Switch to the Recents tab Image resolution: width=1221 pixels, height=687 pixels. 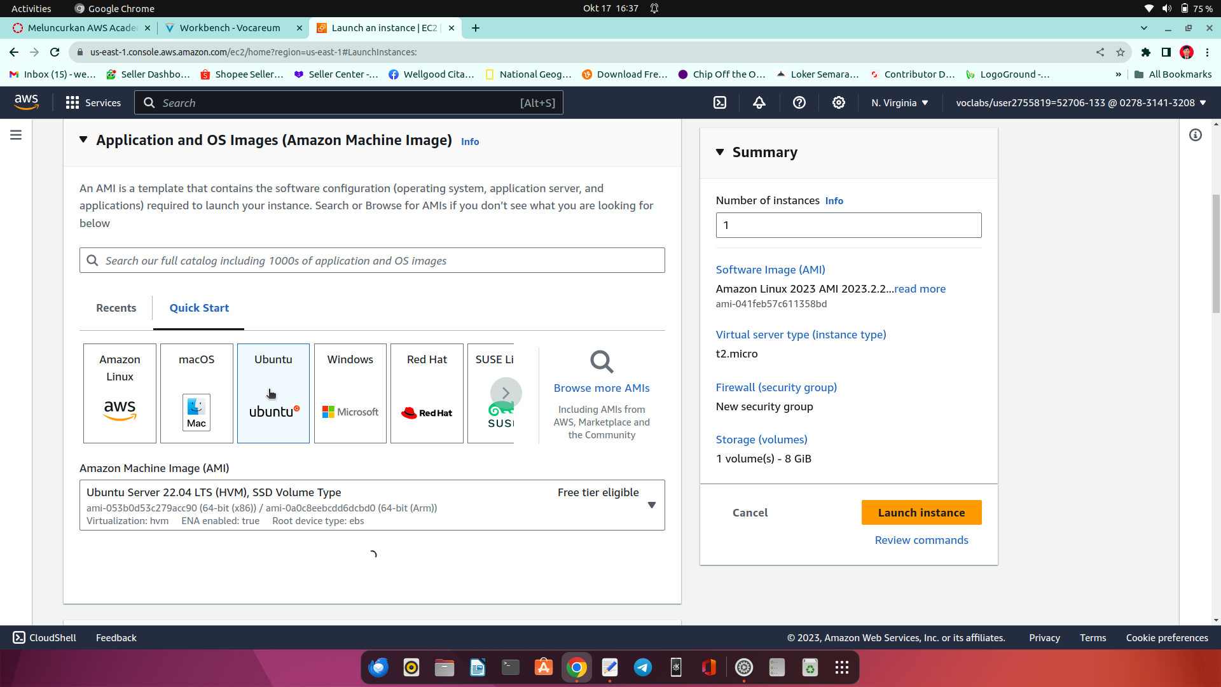[116, 308]
